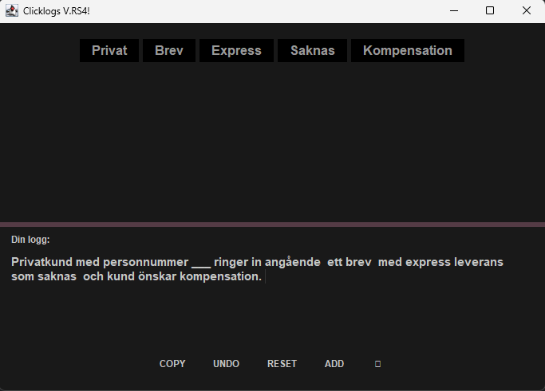This screenshot has width=545, height=391.
Task: Select the Kompensation button
Action: click(x=407, y=50)
